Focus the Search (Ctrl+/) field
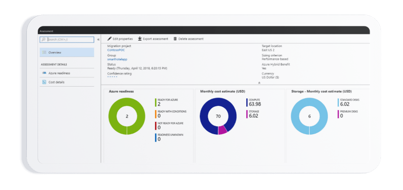Viewport: 403px width, 190px height. click(67, 40)
